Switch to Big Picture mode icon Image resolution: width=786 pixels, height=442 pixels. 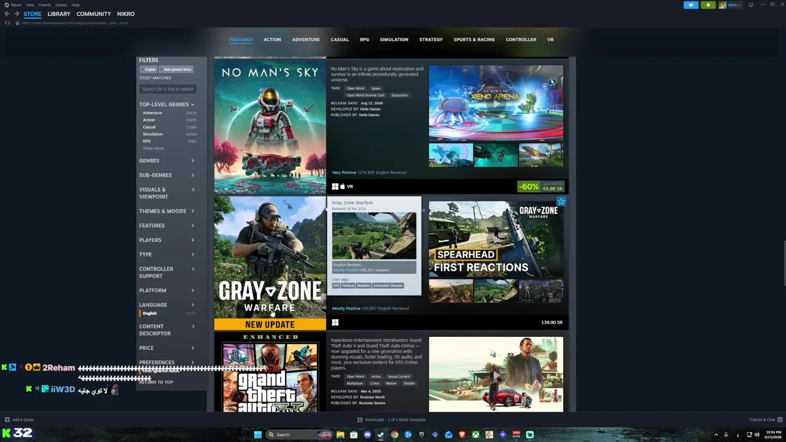750,5
